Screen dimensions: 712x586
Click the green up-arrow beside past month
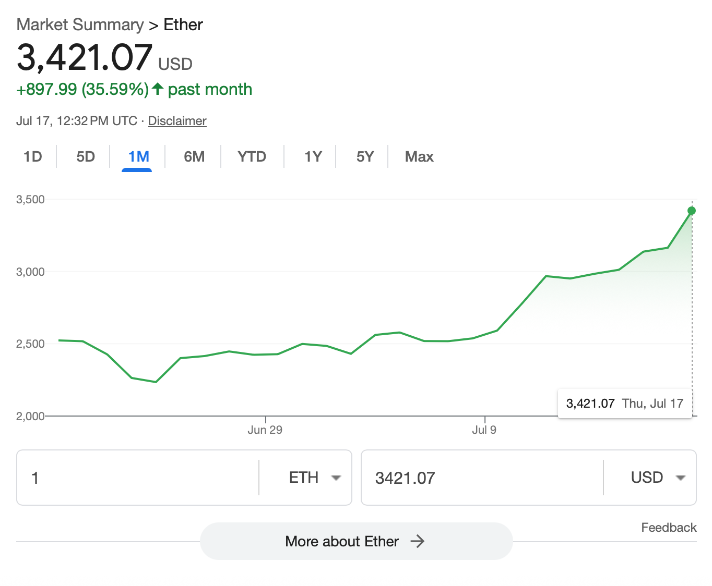[158, 89]
